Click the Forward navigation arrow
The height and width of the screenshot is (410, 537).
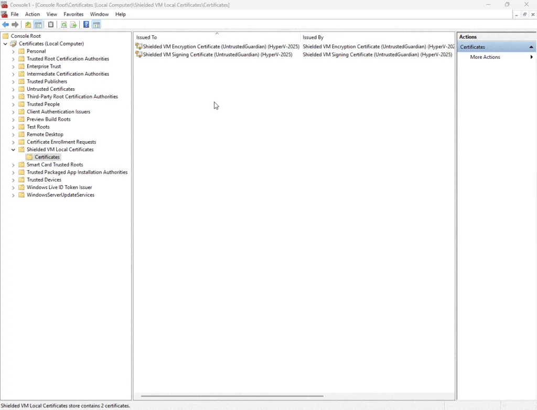coord(15,24)
